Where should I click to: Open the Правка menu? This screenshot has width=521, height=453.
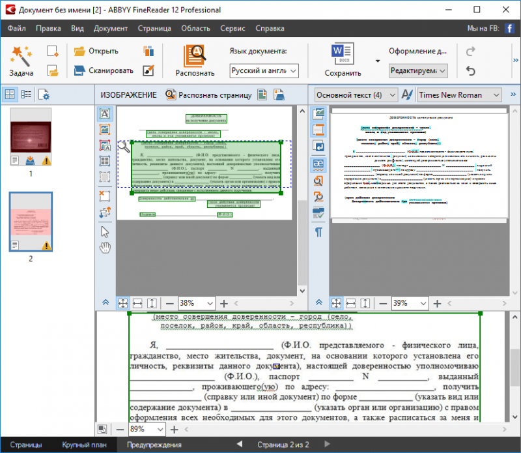(x=48, y=28)
